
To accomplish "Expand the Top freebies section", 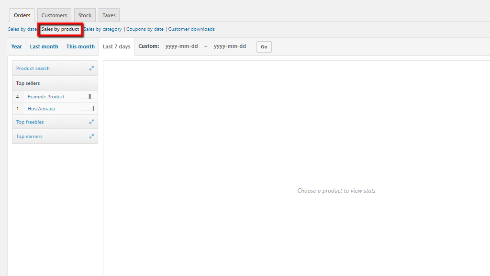I will click(30, 122).
